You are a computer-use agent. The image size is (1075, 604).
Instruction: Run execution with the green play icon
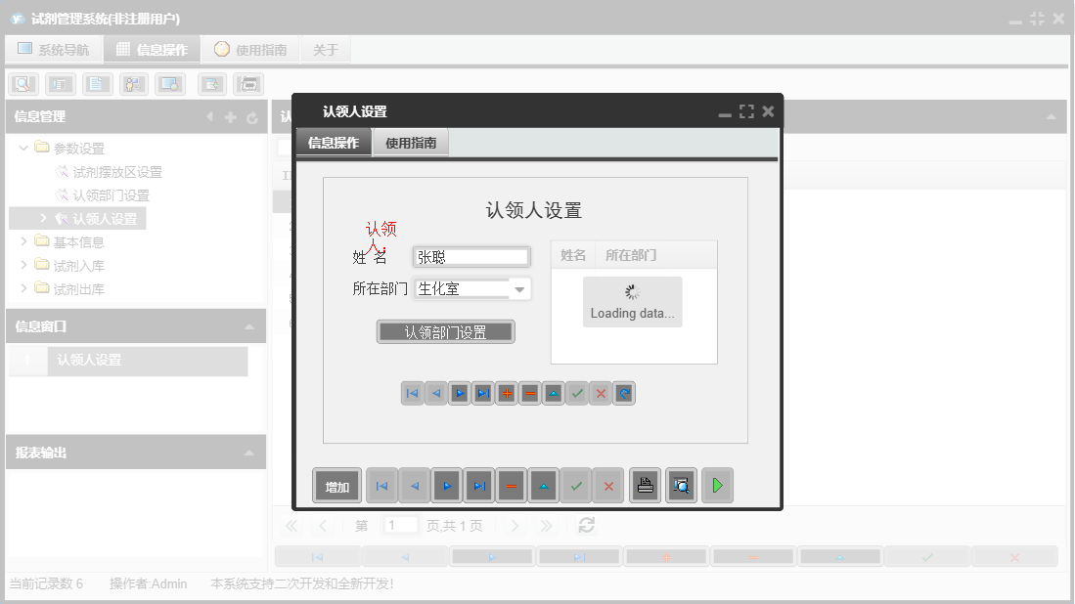click(717, 485)
